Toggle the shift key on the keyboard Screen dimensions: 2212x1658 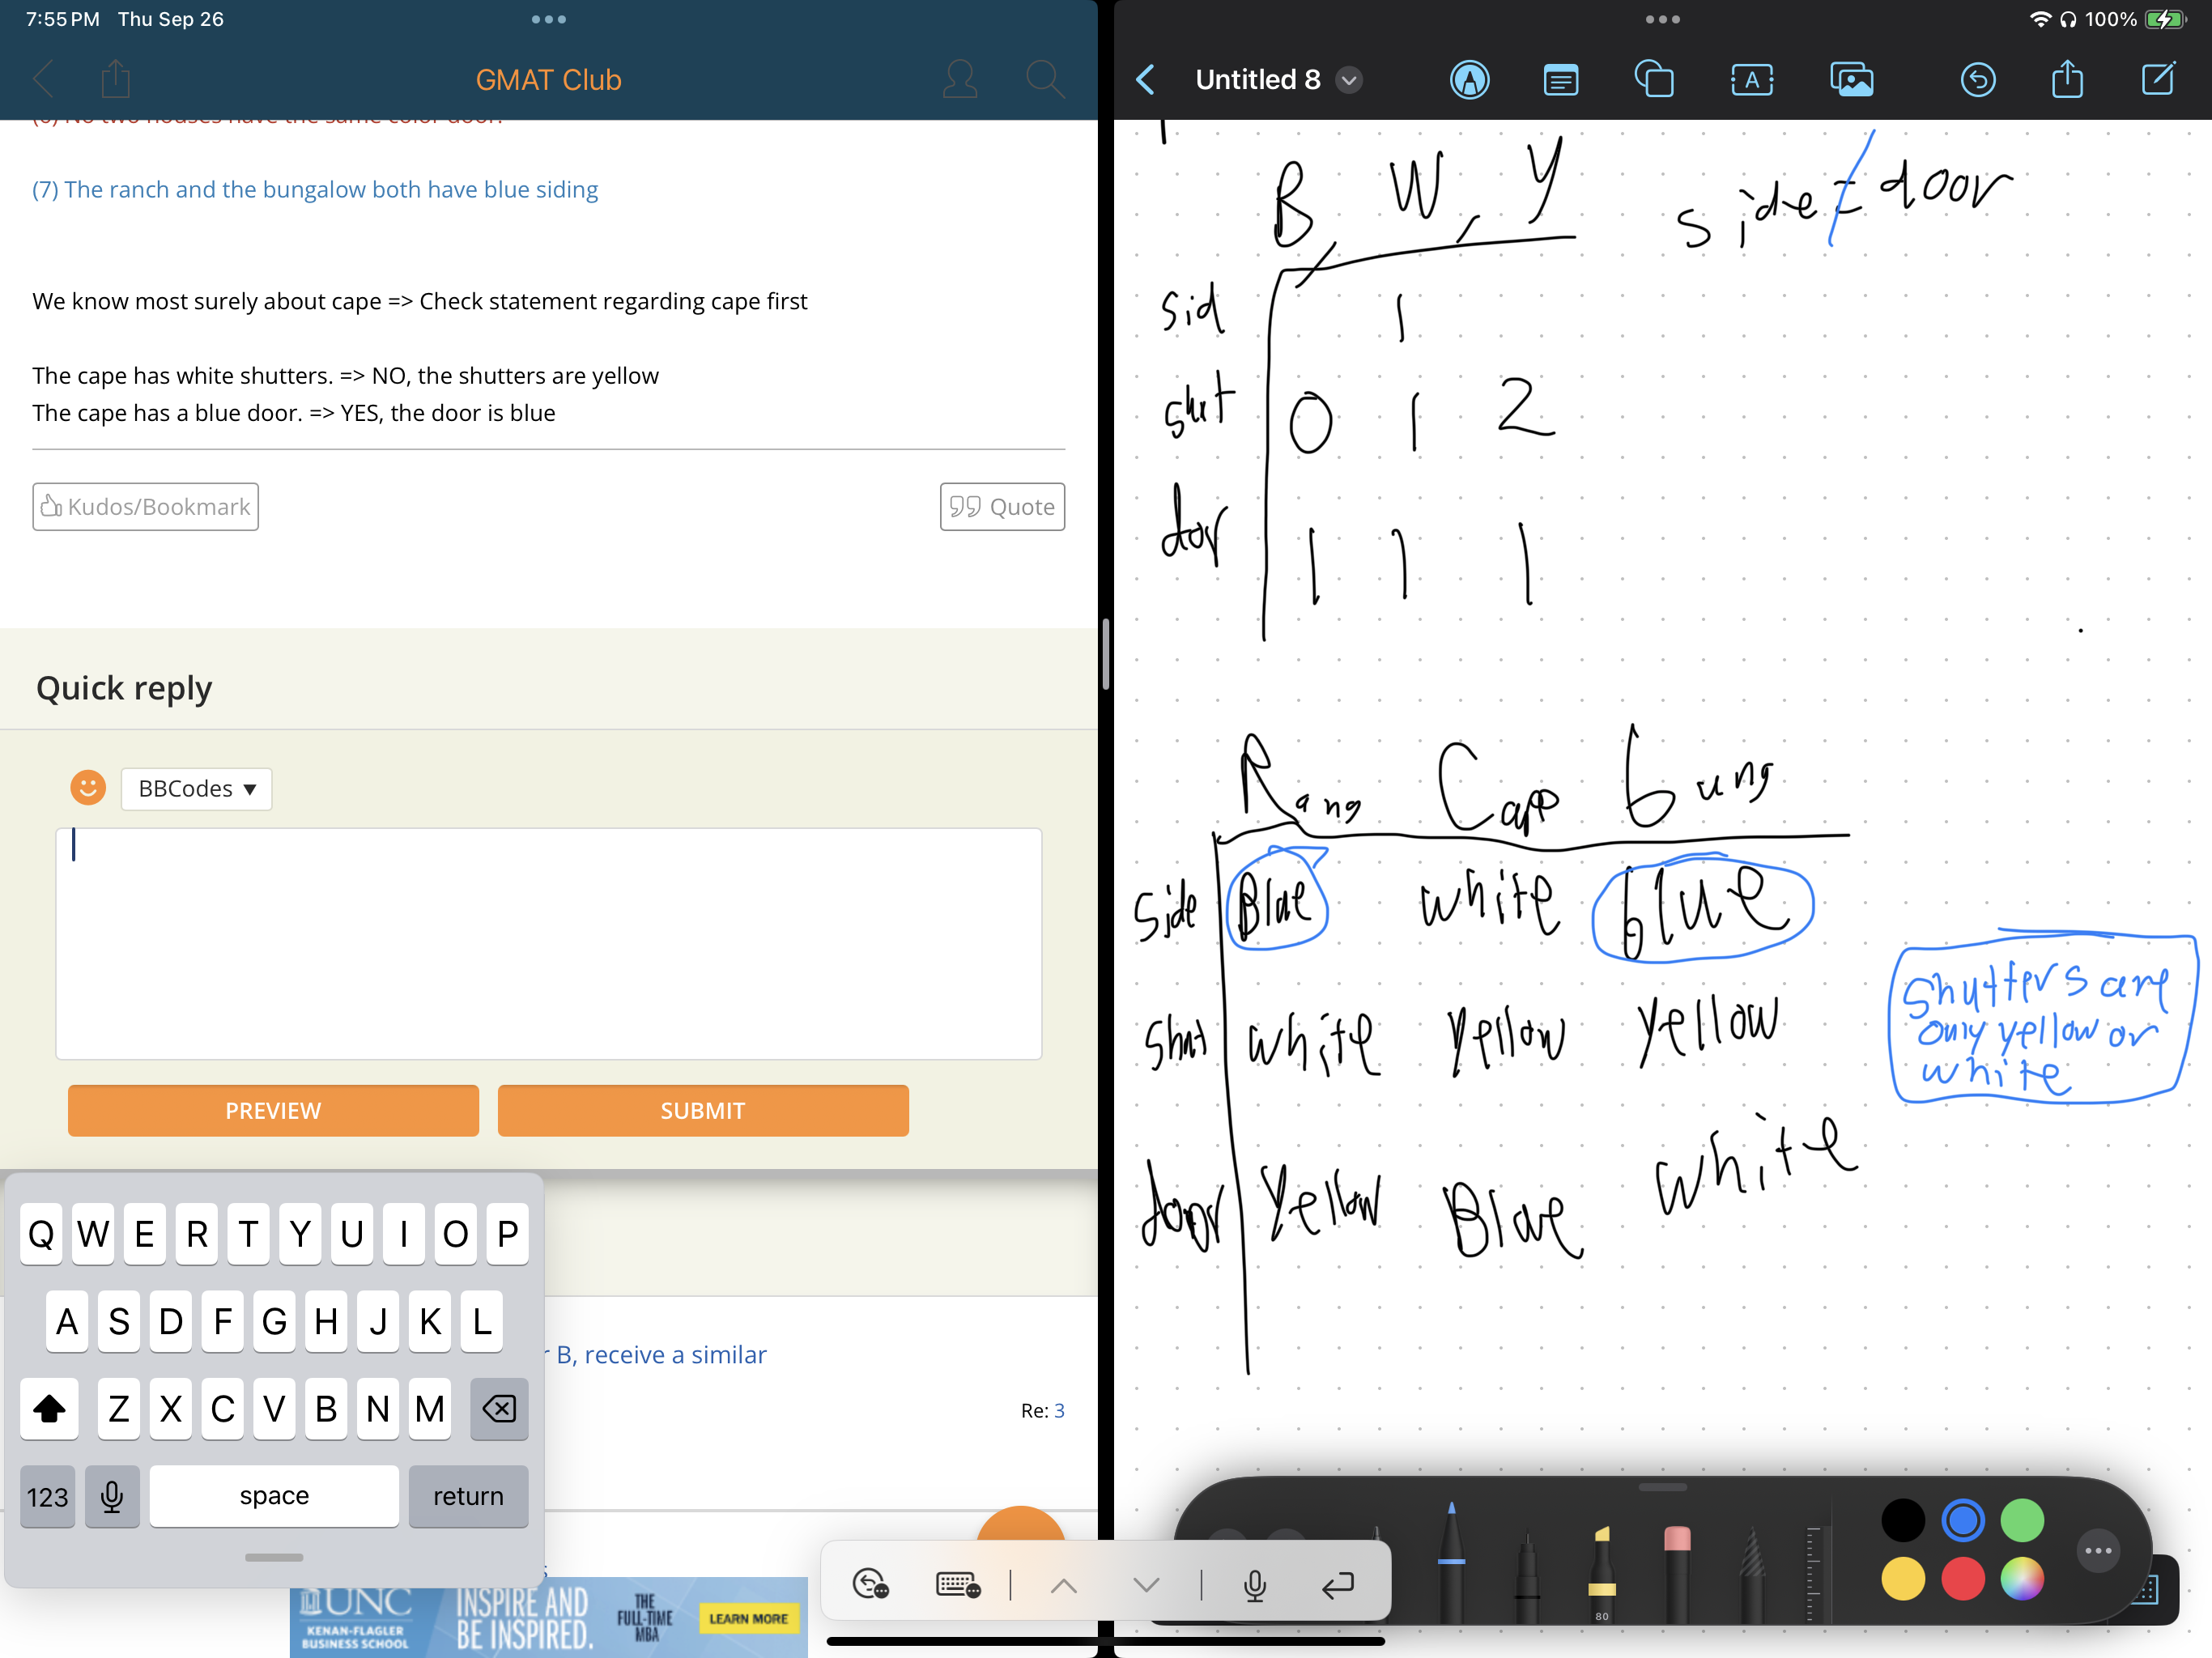pos(49,1409)
